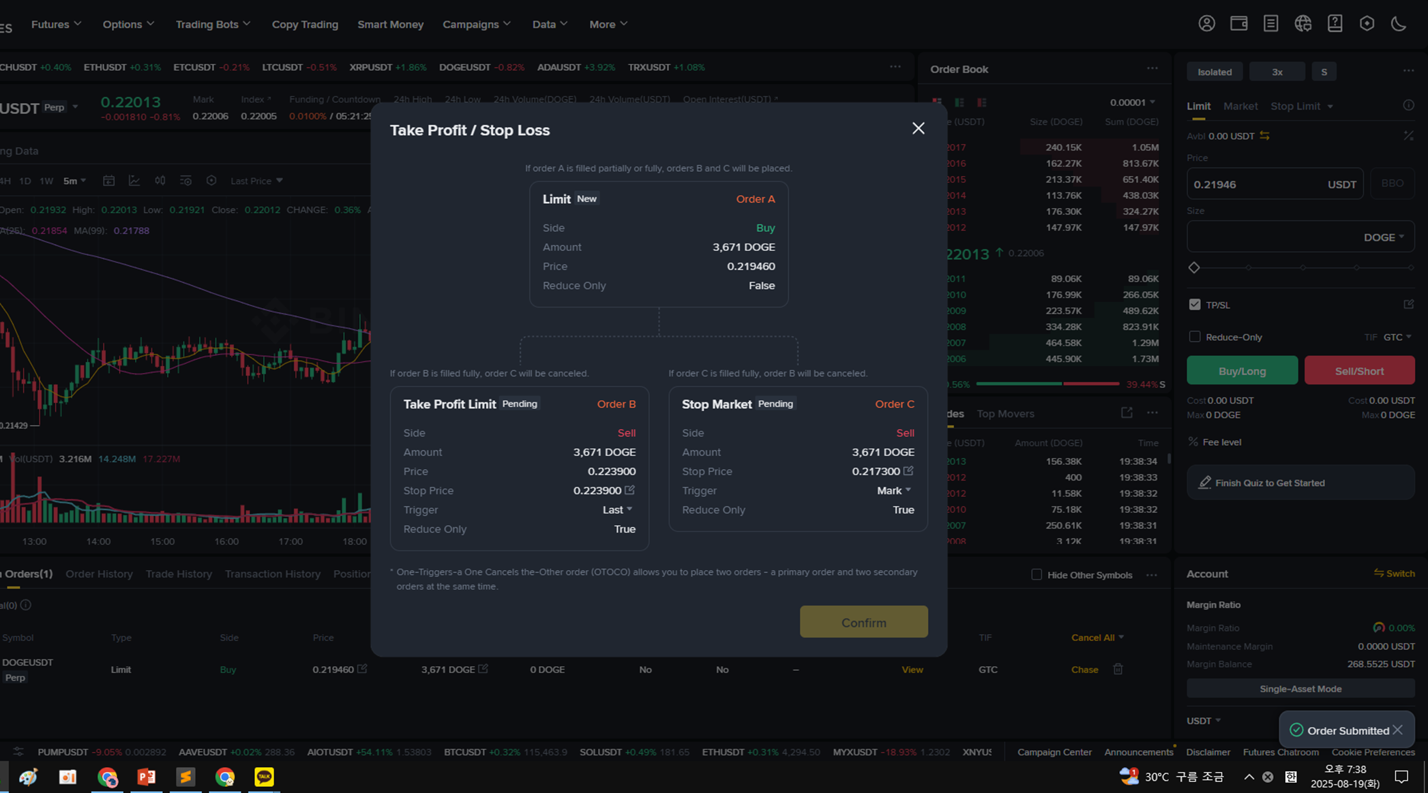Screen dimensions: 1428x793
Task: Delete the DOGEUSDT order trash icon
Action: pos(1118,669)
